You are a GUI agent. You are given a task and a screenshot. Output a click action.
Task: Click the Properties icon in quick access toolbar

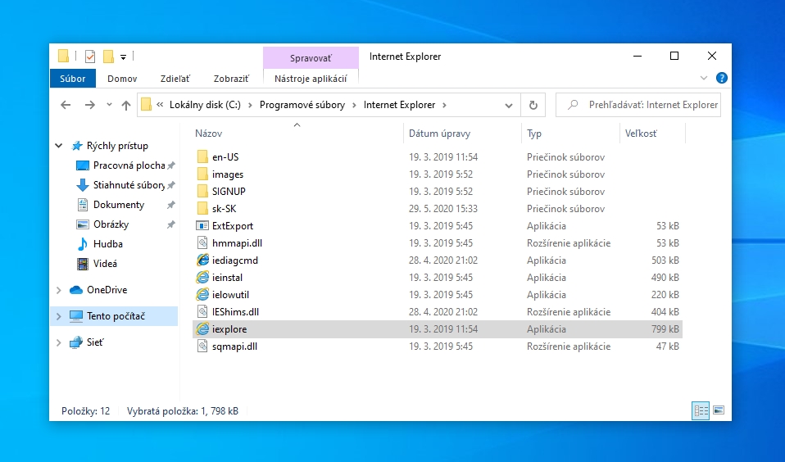click(89, 57)
